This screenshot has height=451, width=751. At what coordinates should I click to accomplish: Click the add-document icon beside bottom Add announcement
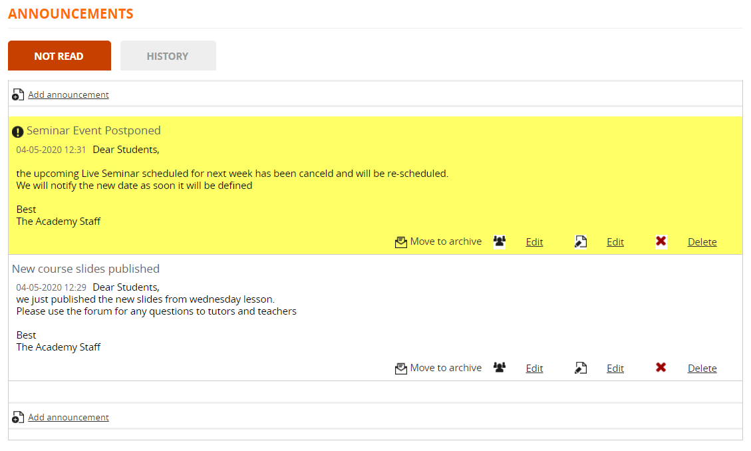pos(17,417)
